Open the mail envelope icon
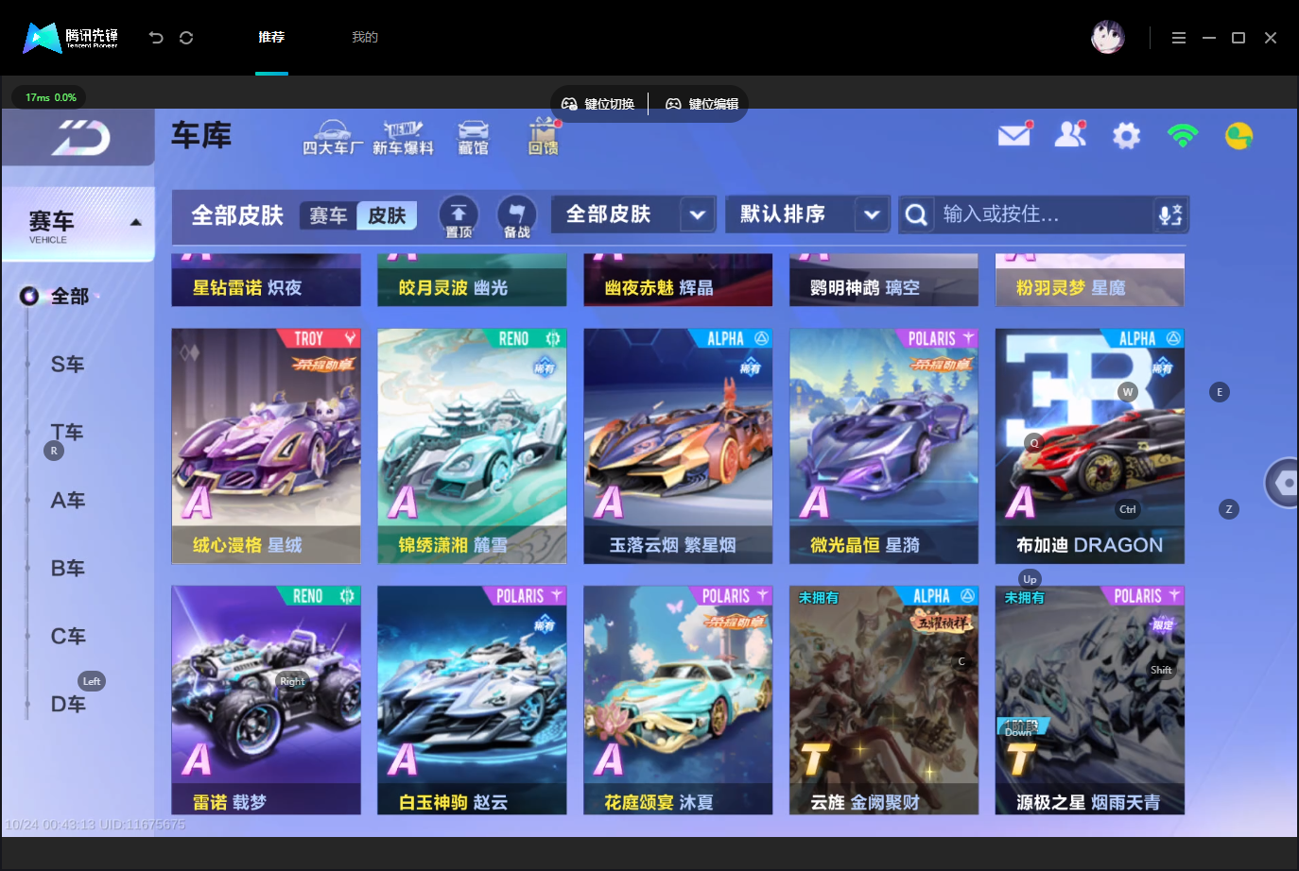 (1014, 135)
